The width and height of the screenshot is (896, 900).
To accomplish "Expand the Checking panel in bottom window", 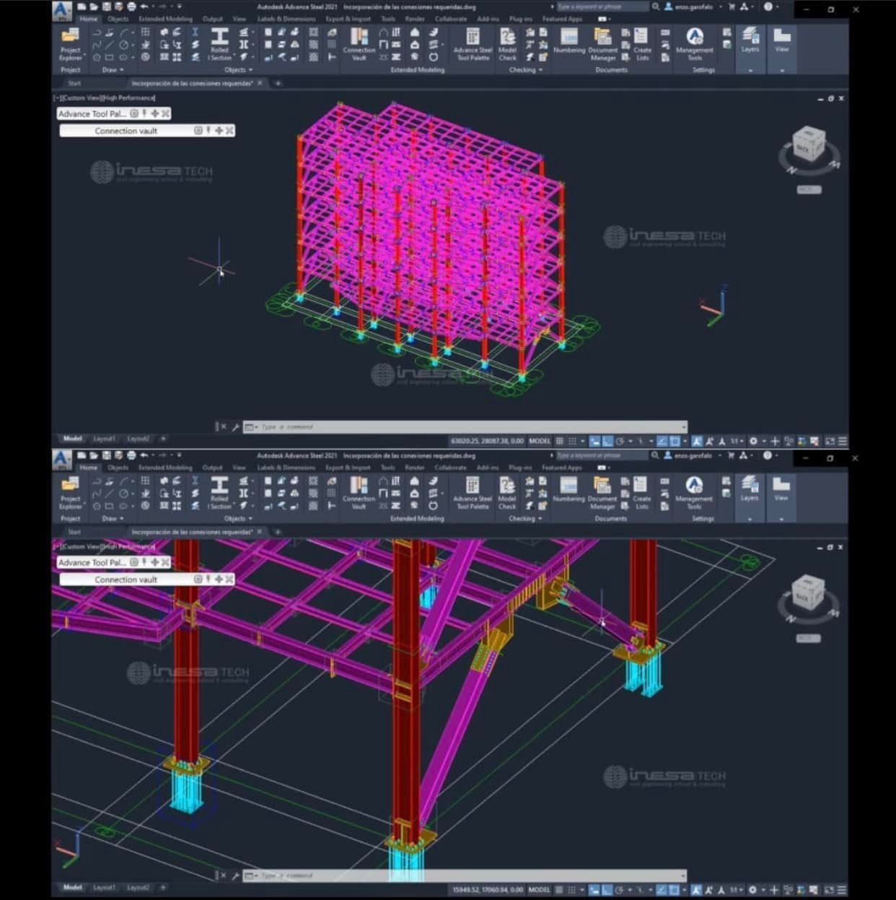I will click(x=525, y=519).
